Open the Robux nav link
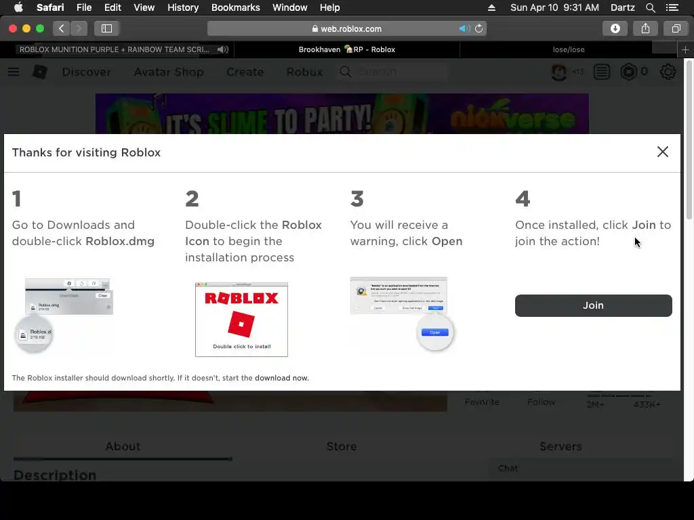This screenshot has height=520, width=694. pyautogui.click(x=304, y=72)
